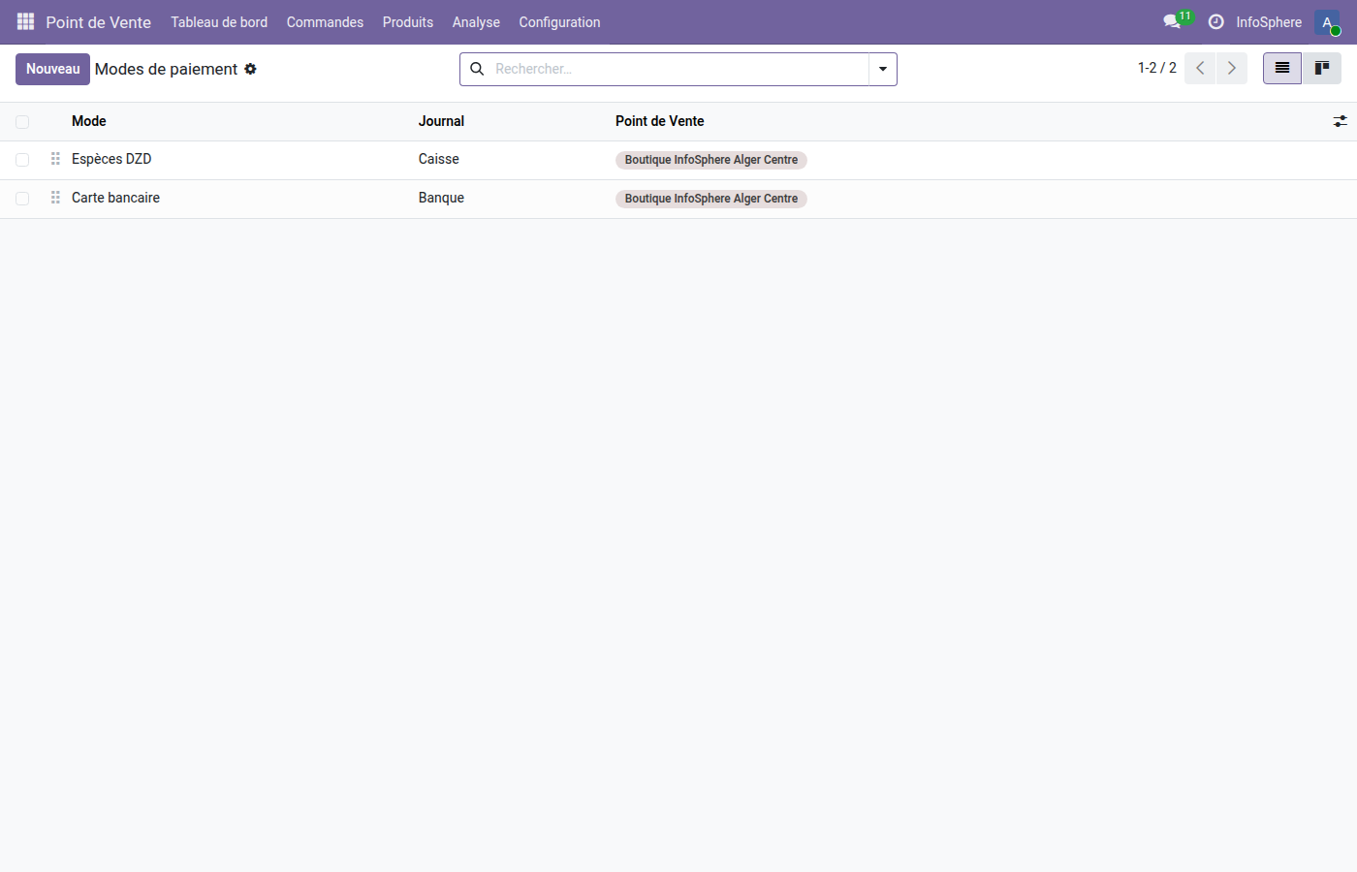This screenshot has width=1357, height=872.
Task: Click the Nouveau button
Action: [x=52, y=69]
